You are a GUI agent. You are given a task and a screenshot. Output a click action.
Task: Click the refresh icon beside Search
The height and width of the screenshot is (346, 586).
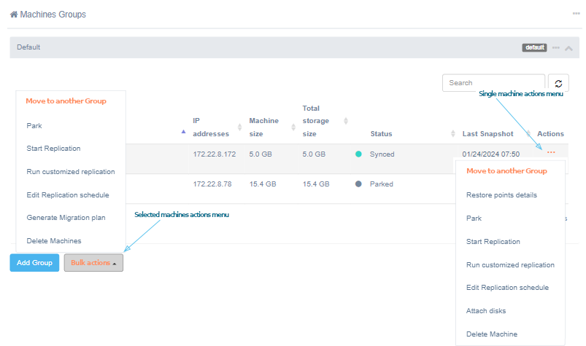pos(558,84)
